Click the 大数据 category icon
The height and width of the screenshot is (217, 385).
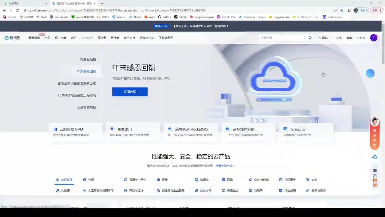point(58,190)
